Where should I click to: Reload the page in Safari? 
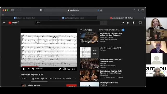coord(101,10)
